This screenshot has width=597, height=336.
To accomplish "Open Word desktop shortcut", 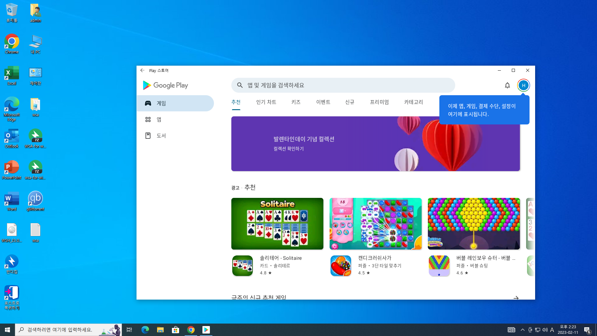I will pyautogui.click(x=12, y=201).
